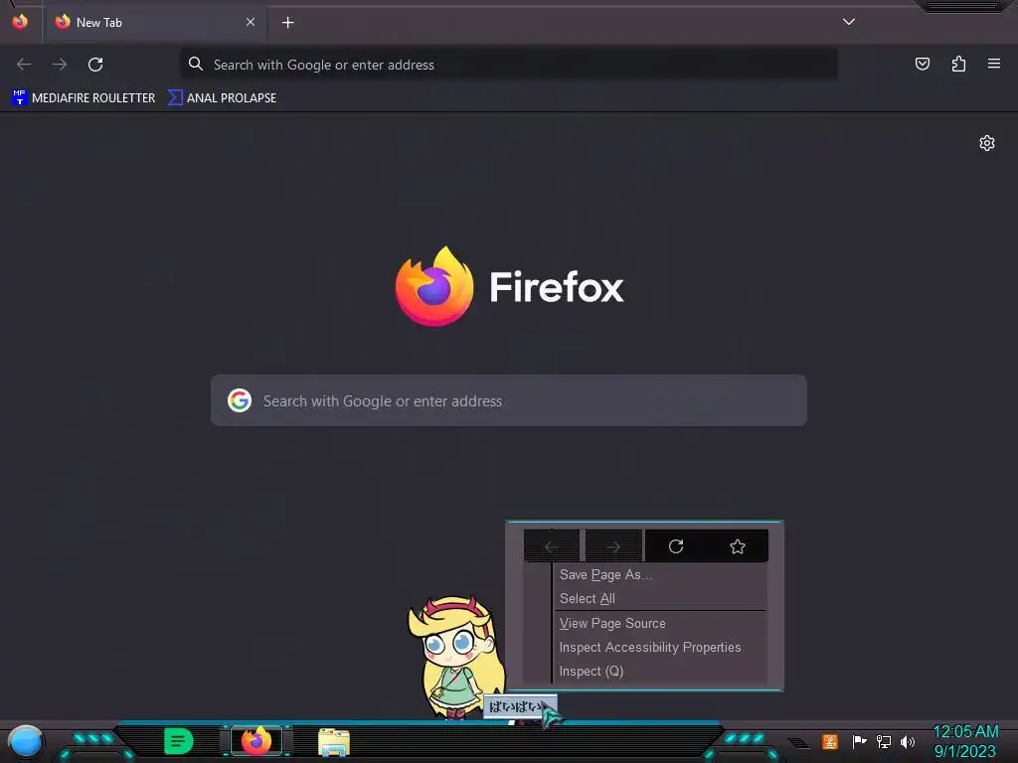
Task: Click the Firefox logo on the page
Action: tap(434, 286)
